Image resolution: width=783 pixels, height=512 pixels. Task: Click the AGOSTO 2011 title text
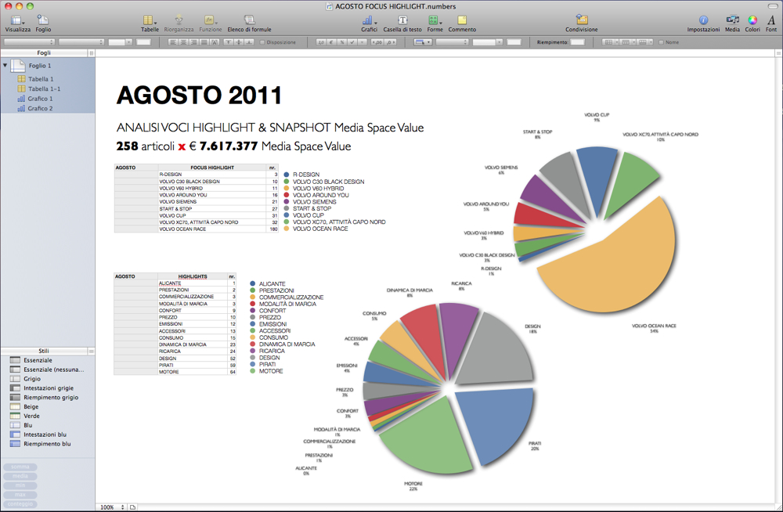(x=199, y=96)
